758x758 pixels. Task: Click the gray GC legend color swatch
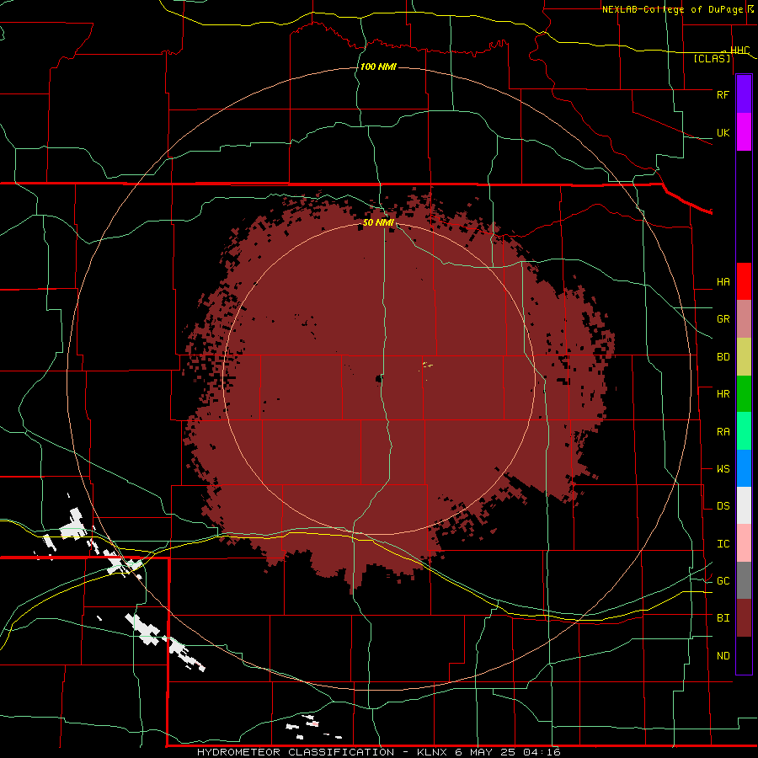click(x=744, y=580)
